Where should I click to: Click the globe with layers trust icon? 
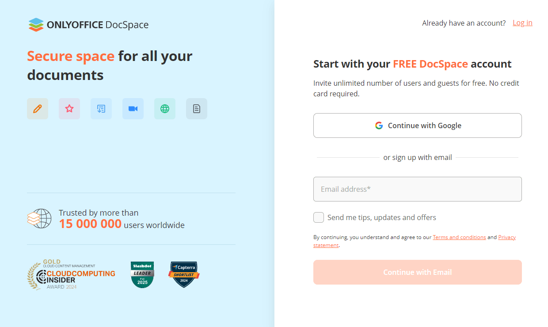pyautogui.click(x=39, y=219)
